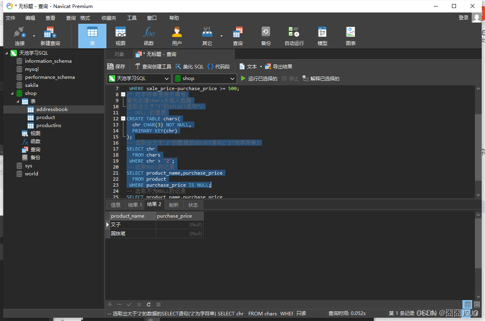Viewport: 485px width, 321px height.
Task: Open the 编辑 menu
Action: (x=30, y=18)
